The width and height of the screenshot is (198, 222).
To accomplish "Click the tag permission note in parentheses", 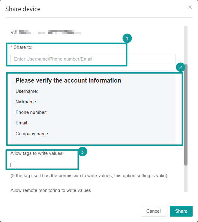I will (89, 176).
